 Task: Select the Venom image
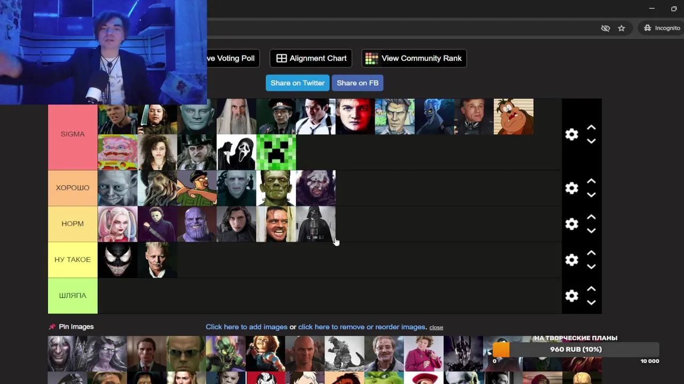click(x=118, y=260)
